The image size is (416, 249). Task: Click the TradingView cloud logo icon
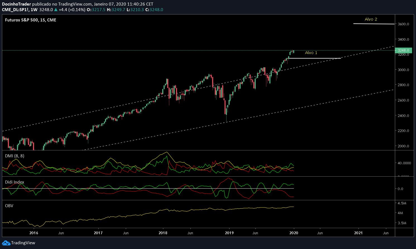click(6, 243)
